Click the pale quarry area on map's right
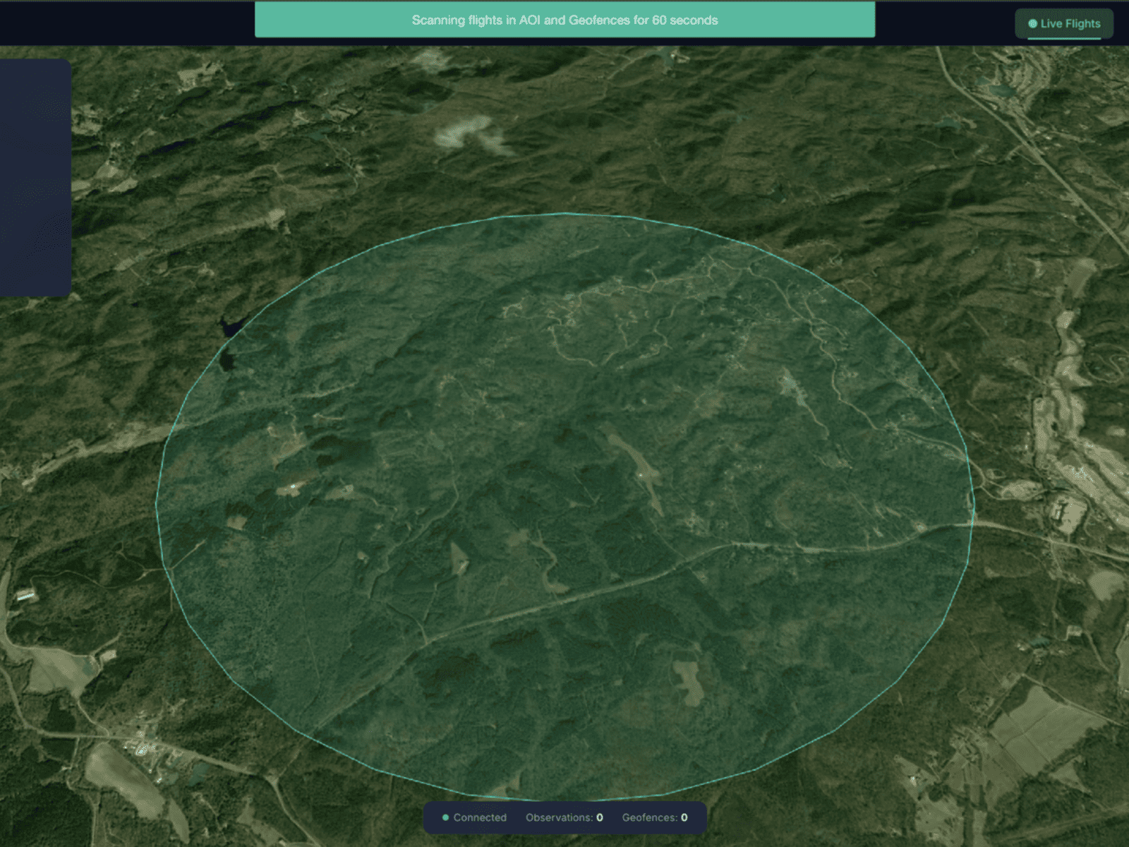Image resolution: width=1129 pixels, height=847 pixels. click(1080, 452)
